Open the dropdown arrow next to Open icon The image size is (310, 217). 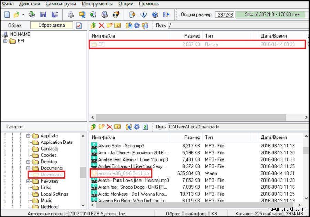click(x=23, y=14)
